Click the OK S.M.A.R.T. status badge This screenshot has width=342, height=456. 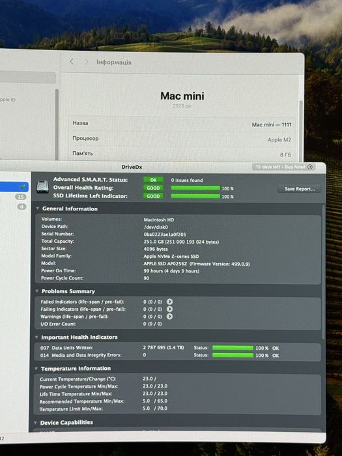pos(153,180)
